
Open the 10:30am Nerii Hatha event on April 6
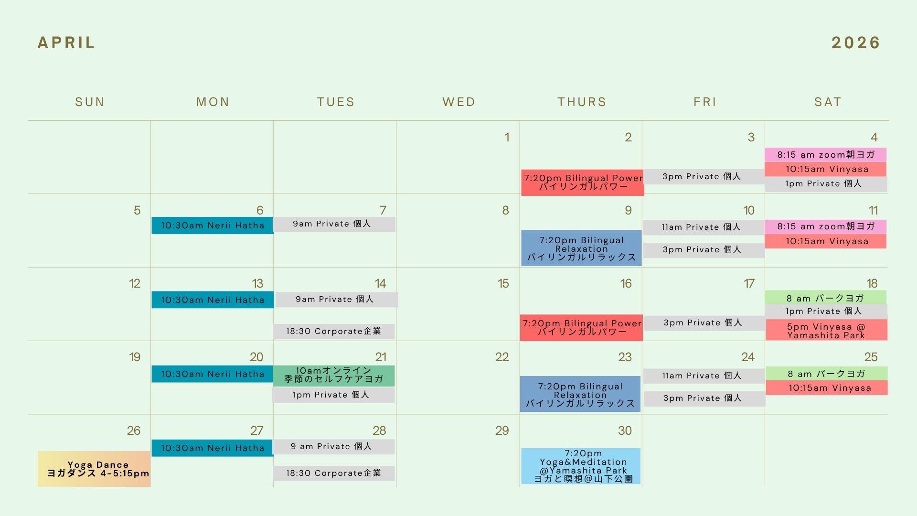(213, 226)
